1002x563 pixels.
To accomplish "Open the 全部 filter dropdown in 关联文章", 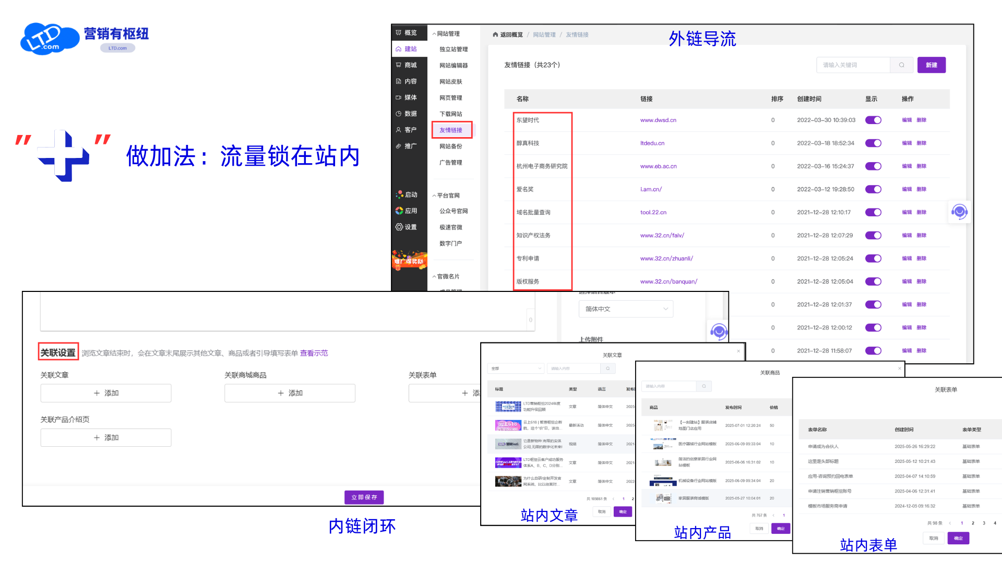I will coord(516,368).
